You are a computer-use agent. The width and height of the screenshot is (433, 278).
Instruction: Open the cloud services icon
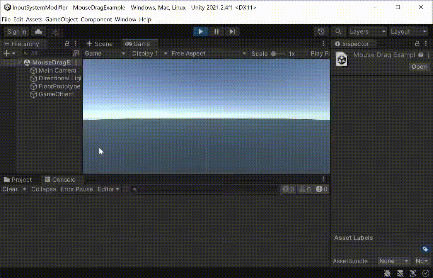pos(38,32)
